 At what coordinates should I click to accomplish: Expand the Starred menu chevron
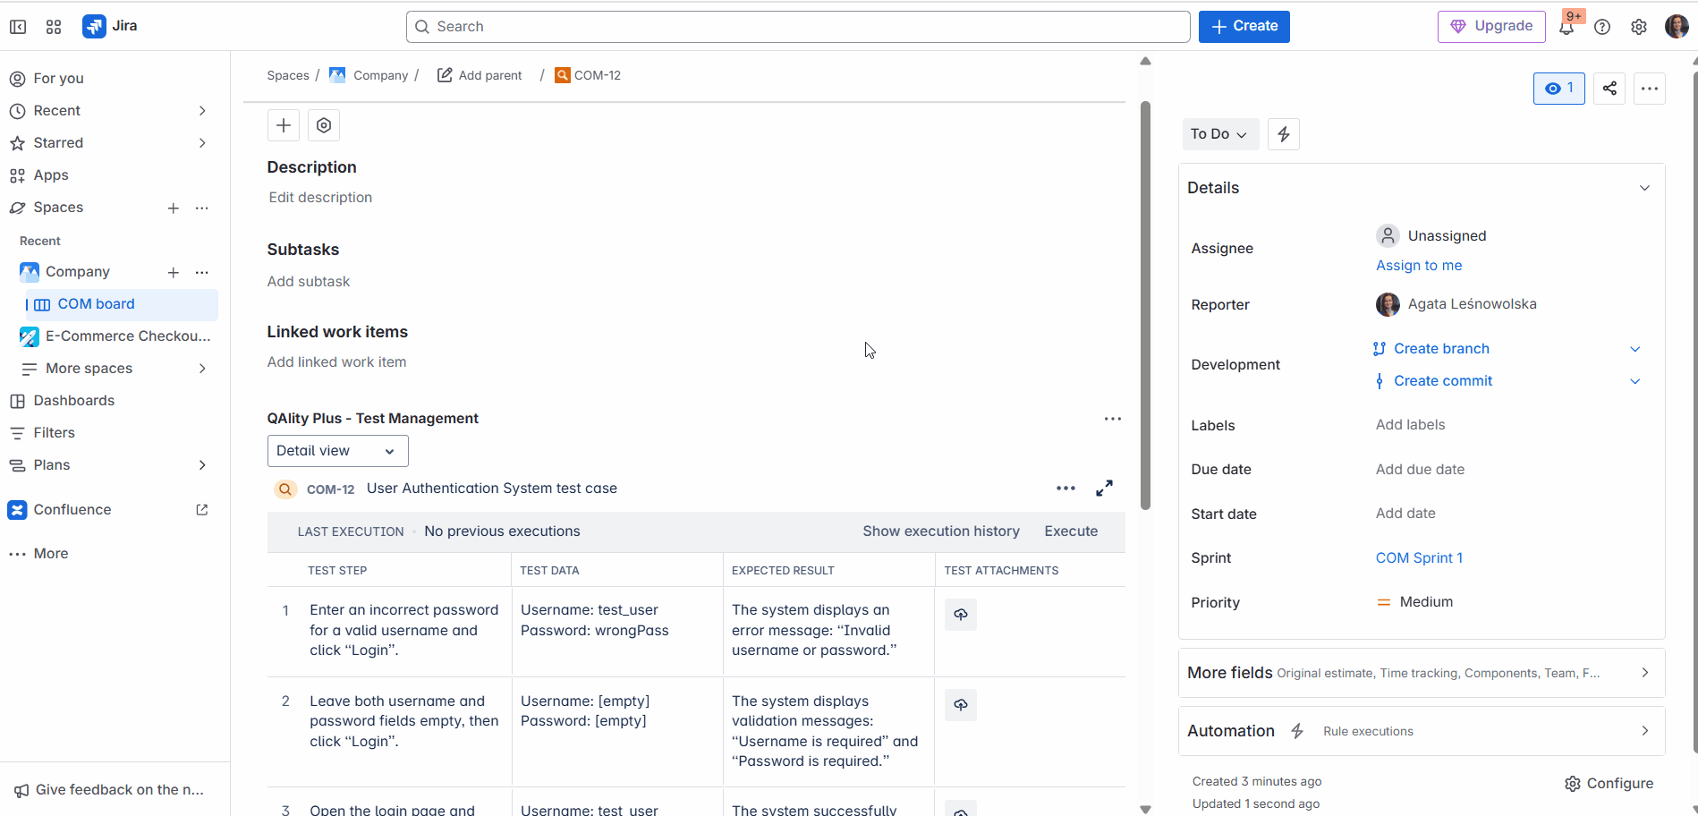click(202, 143)
